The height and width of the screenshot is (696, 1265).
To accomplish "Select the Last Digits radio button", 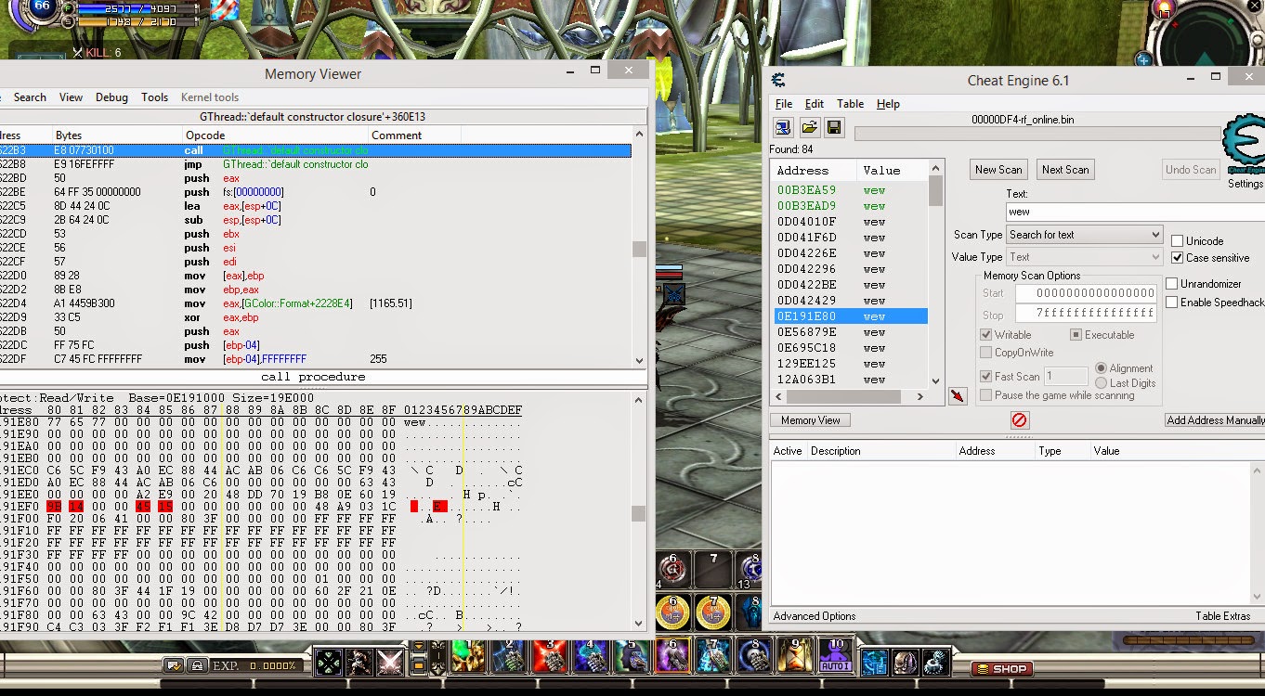I will click(x=1102, y=383).
